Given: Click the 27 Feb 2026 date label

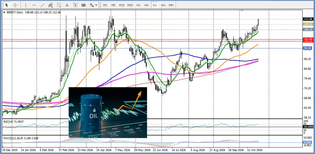Looking at the screenshot, I should (x=66, y=150).
